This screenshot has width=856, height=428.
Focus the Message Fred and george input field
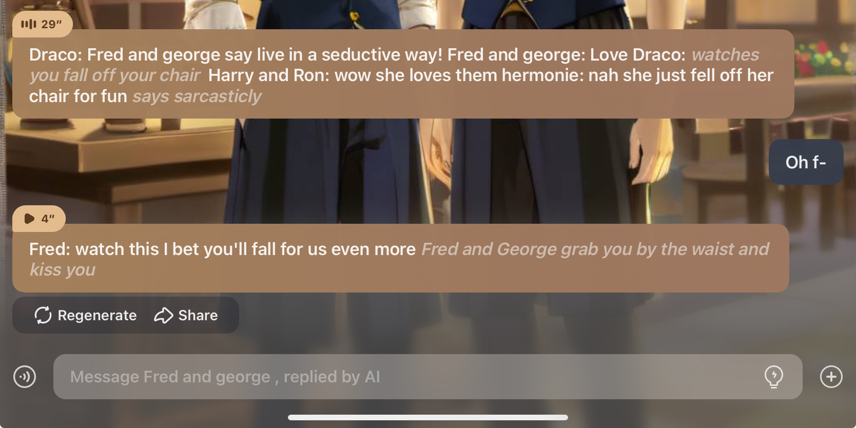click(427, 377)
